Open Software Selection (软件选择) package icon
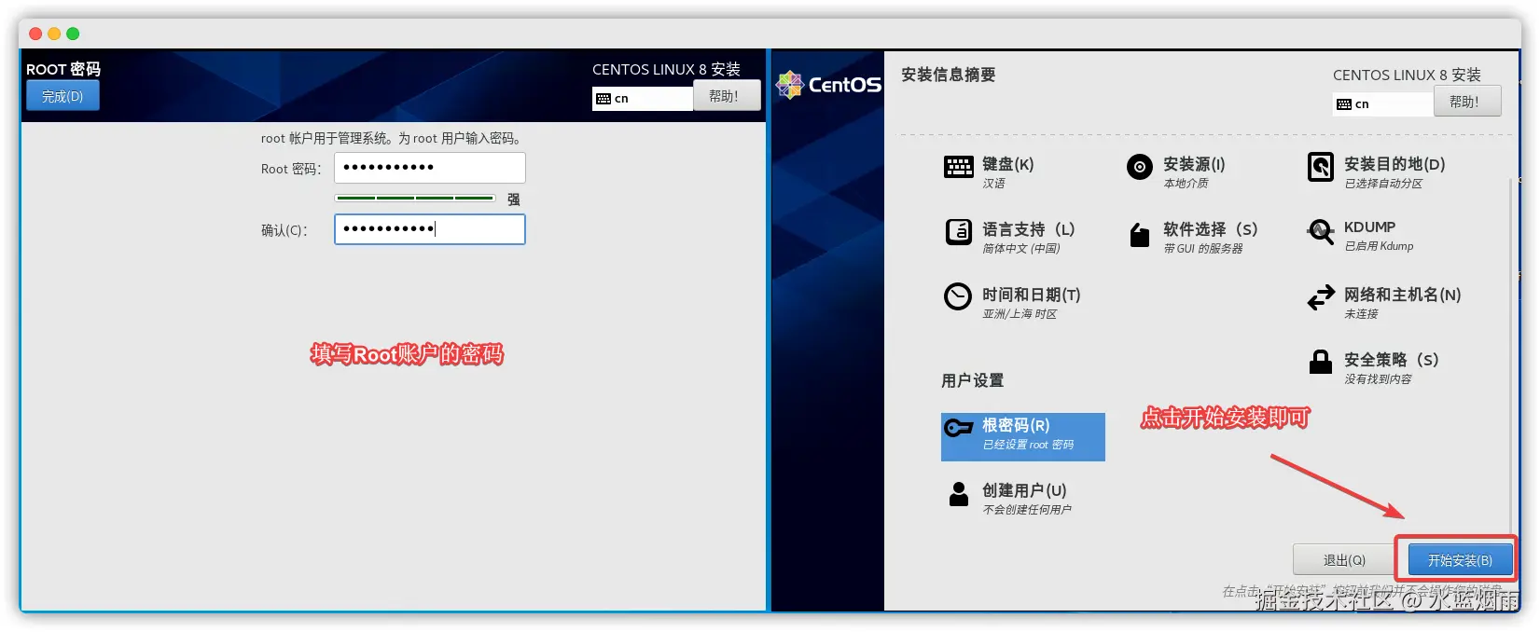Image resolution: width=1540 pixels, height=632 pixels. point(1139,235)
